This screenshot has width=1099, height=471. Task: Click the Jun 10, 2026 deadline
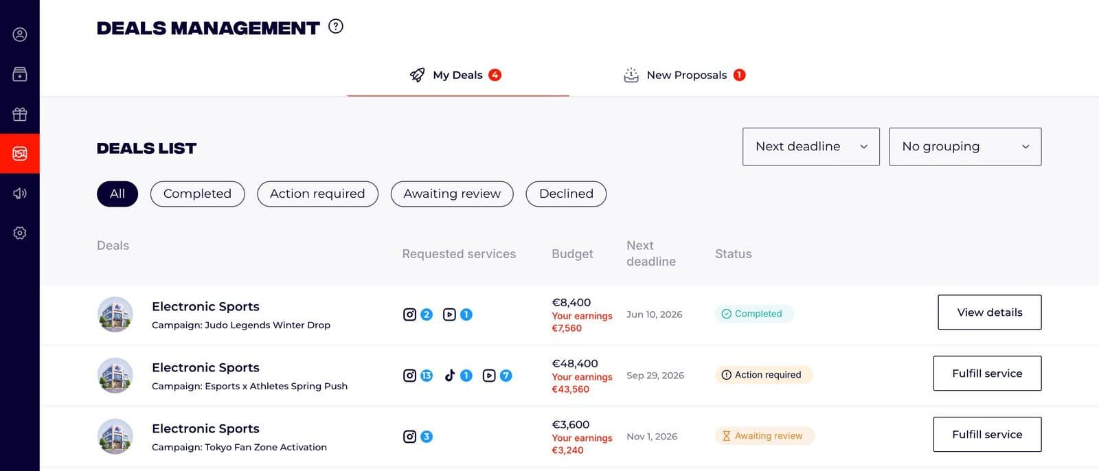point(655,314)
